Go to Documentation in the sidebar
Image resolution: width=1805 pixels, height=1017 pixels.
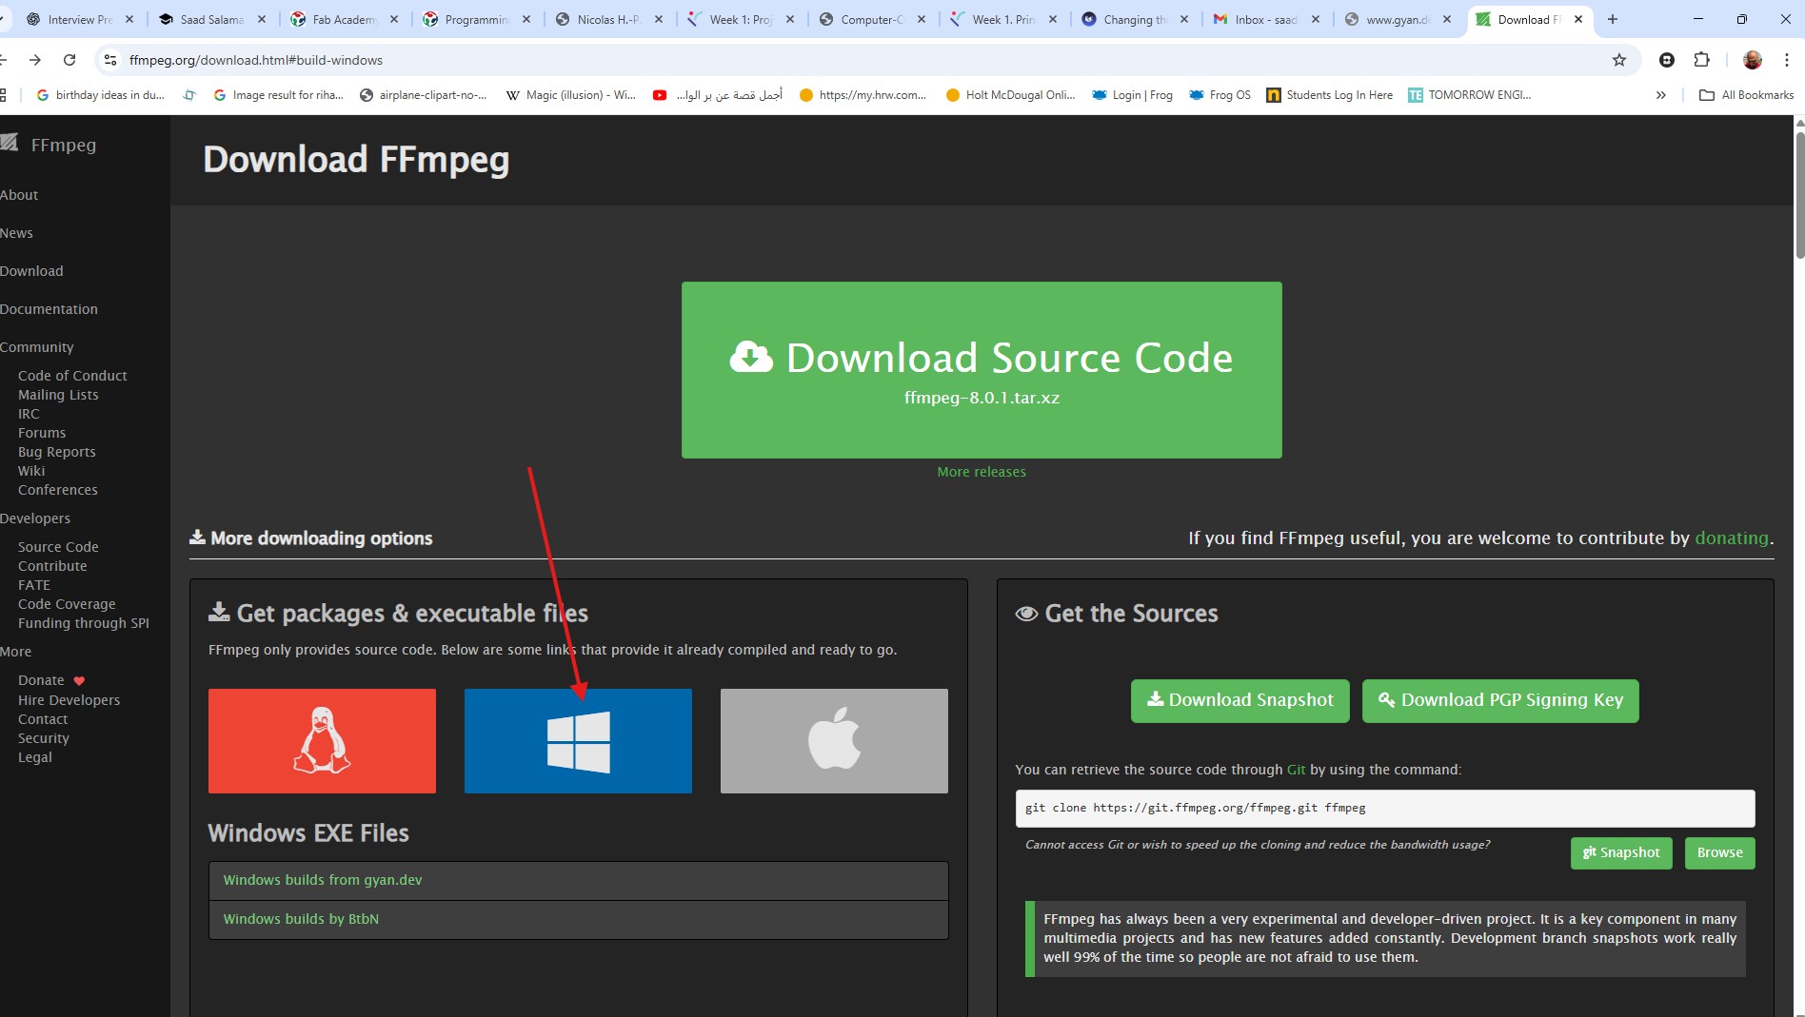[49, 309]
